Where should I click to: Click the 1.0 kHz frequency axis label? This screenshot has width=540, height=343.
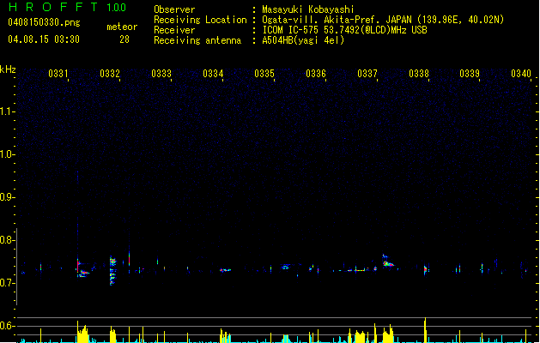[x=7, y=154]
